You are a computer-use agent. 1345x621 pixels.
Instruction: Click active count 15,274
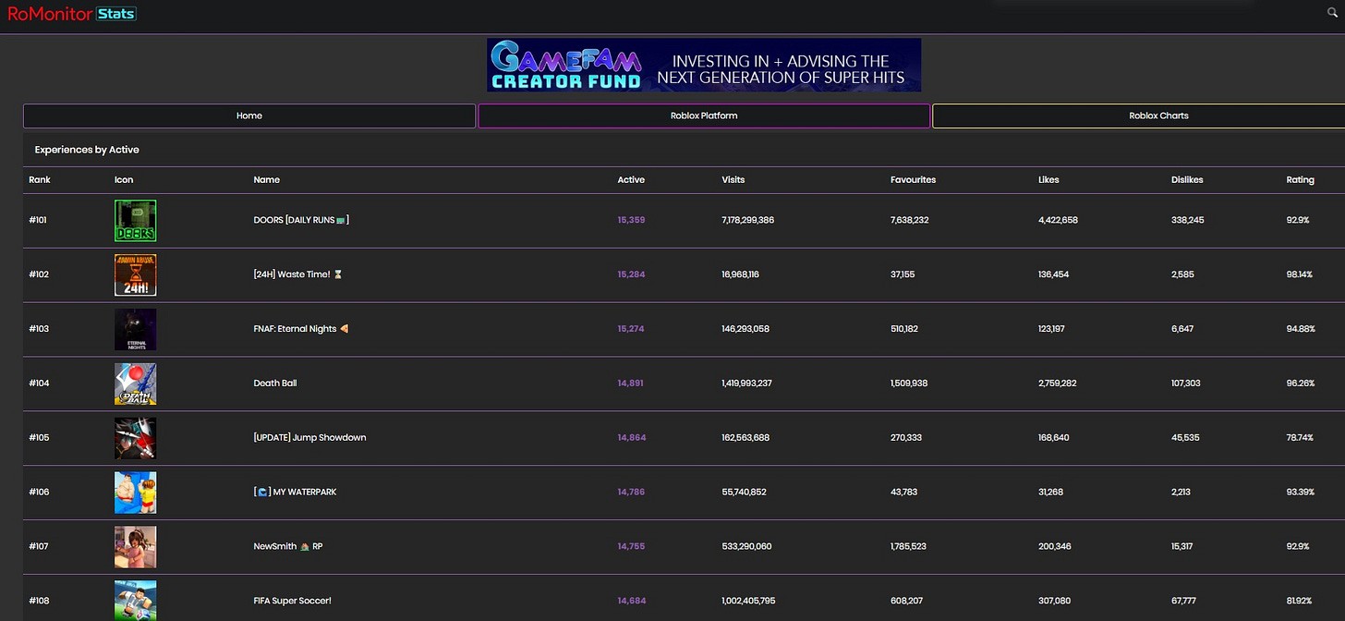pyautogui.click(x=631, y=329)
